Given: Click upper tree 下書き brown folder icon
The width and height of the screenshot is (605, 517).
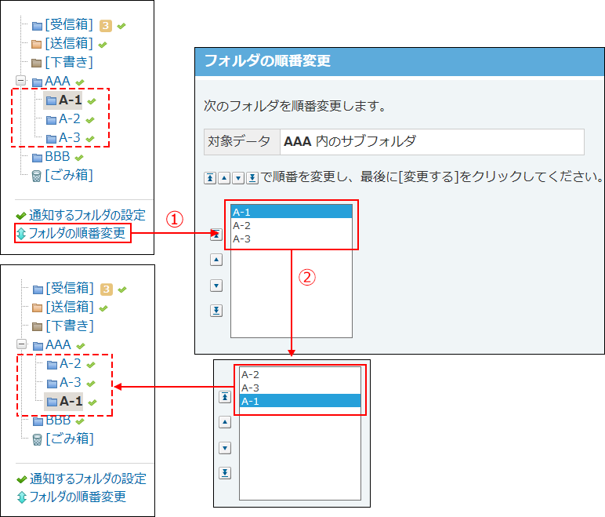Looking at the screenshot, I should (36, 63).
